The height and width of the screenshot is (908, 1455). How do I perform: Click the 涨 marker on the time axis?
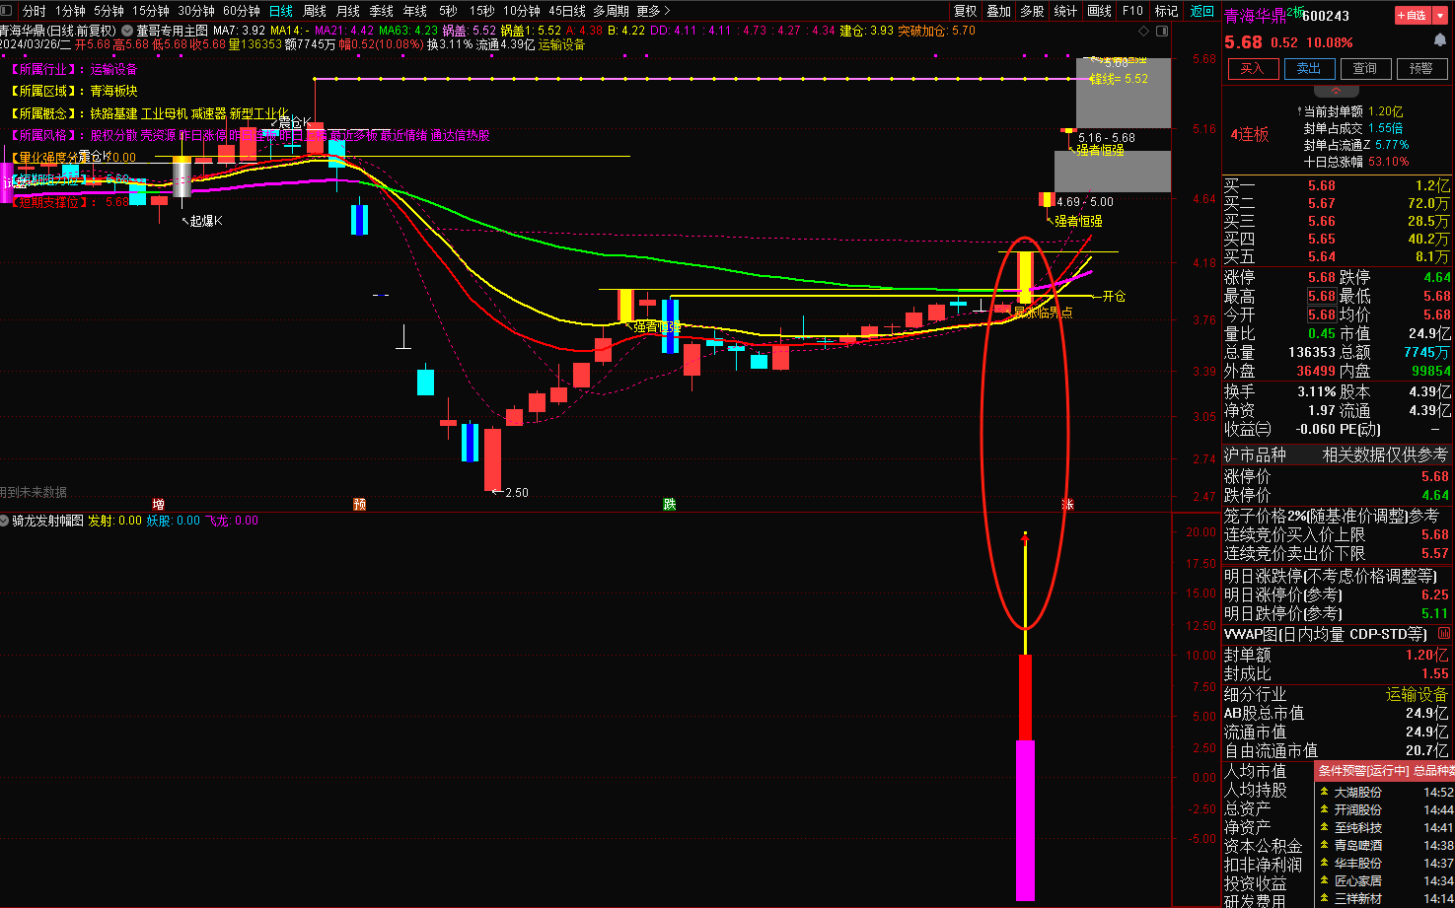1067,504
